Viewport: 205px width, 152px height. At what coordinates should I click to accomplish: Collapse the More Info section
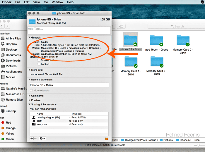(x=29, y=70)
